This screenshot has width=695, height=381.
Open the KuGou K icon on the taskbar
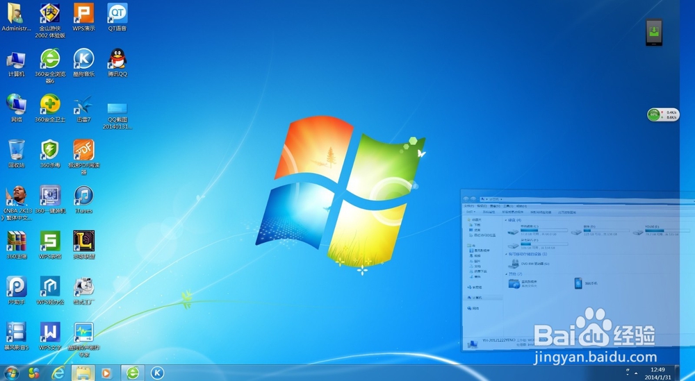pos(157,373)
